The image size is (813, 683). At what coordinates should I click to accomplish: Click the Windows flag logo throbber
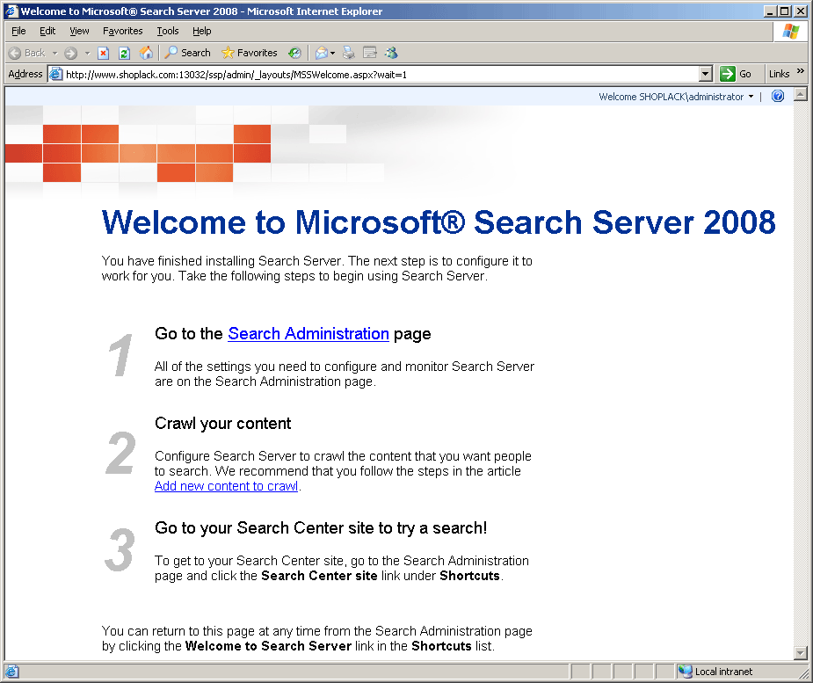pos(791,32)
